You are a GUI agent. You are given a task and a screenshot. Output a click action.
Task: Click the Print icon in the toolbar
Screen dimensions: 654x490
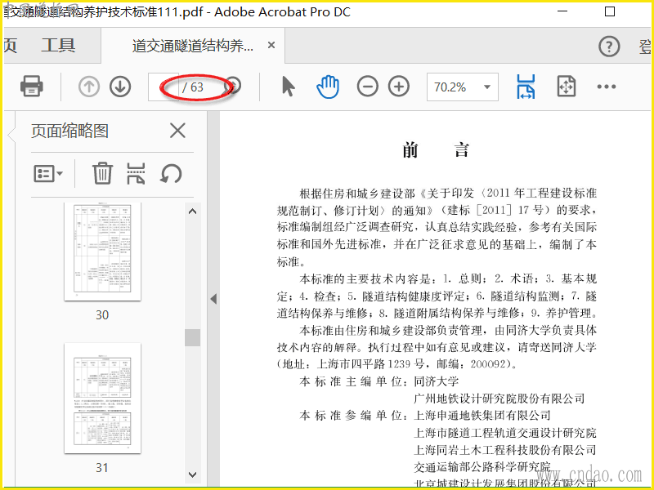pyautogui.click(x=32, y=87)
